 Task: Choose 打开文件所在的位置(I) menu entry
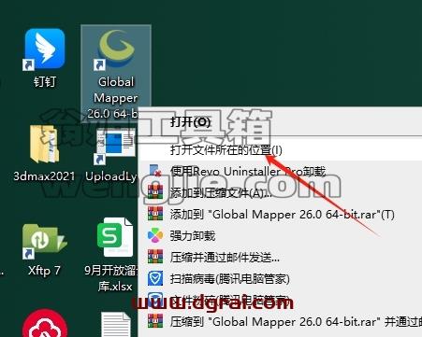(x=280, y=150)
